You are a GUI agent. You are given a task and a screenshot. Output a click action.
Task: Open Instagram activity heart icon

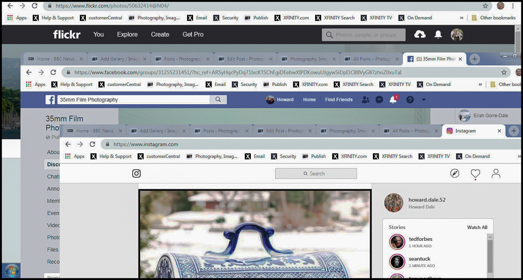pos(475,173)
